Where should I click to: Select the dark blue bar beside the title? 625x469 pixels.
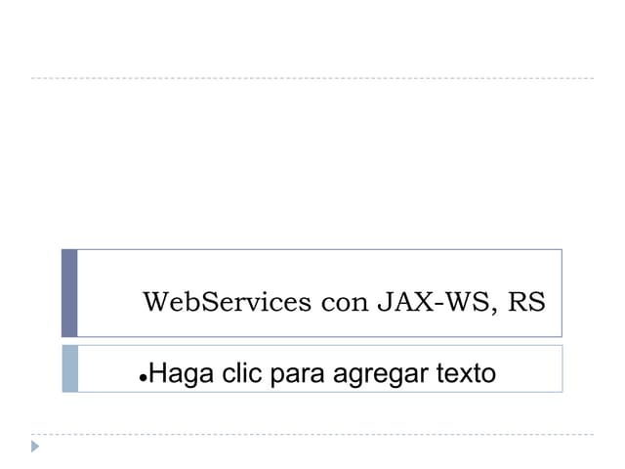[69, 293]
